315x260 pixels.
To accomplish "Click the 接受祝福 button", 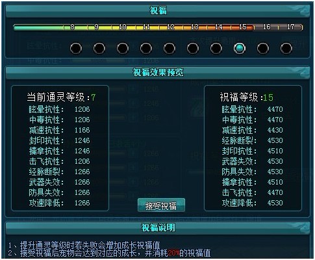I will coord(161,205).
